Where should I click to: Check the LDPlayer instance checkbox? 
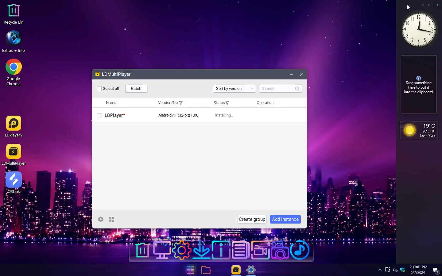point(99,116)
